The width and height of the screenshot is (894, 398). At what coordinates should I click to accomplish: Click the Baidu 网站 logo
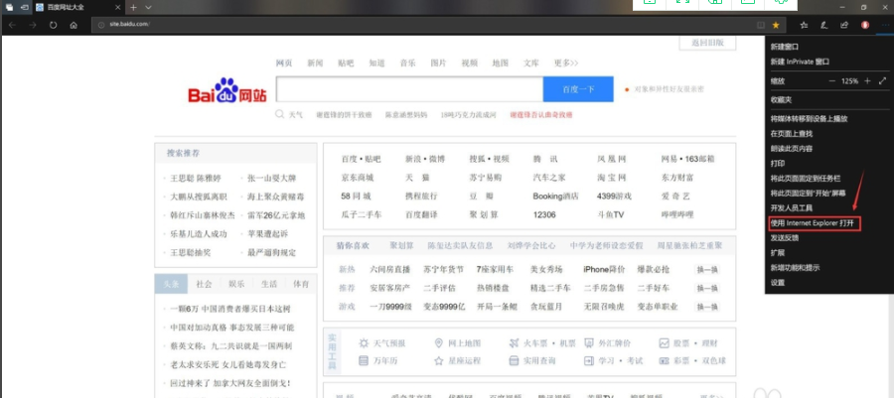point(227,90)
